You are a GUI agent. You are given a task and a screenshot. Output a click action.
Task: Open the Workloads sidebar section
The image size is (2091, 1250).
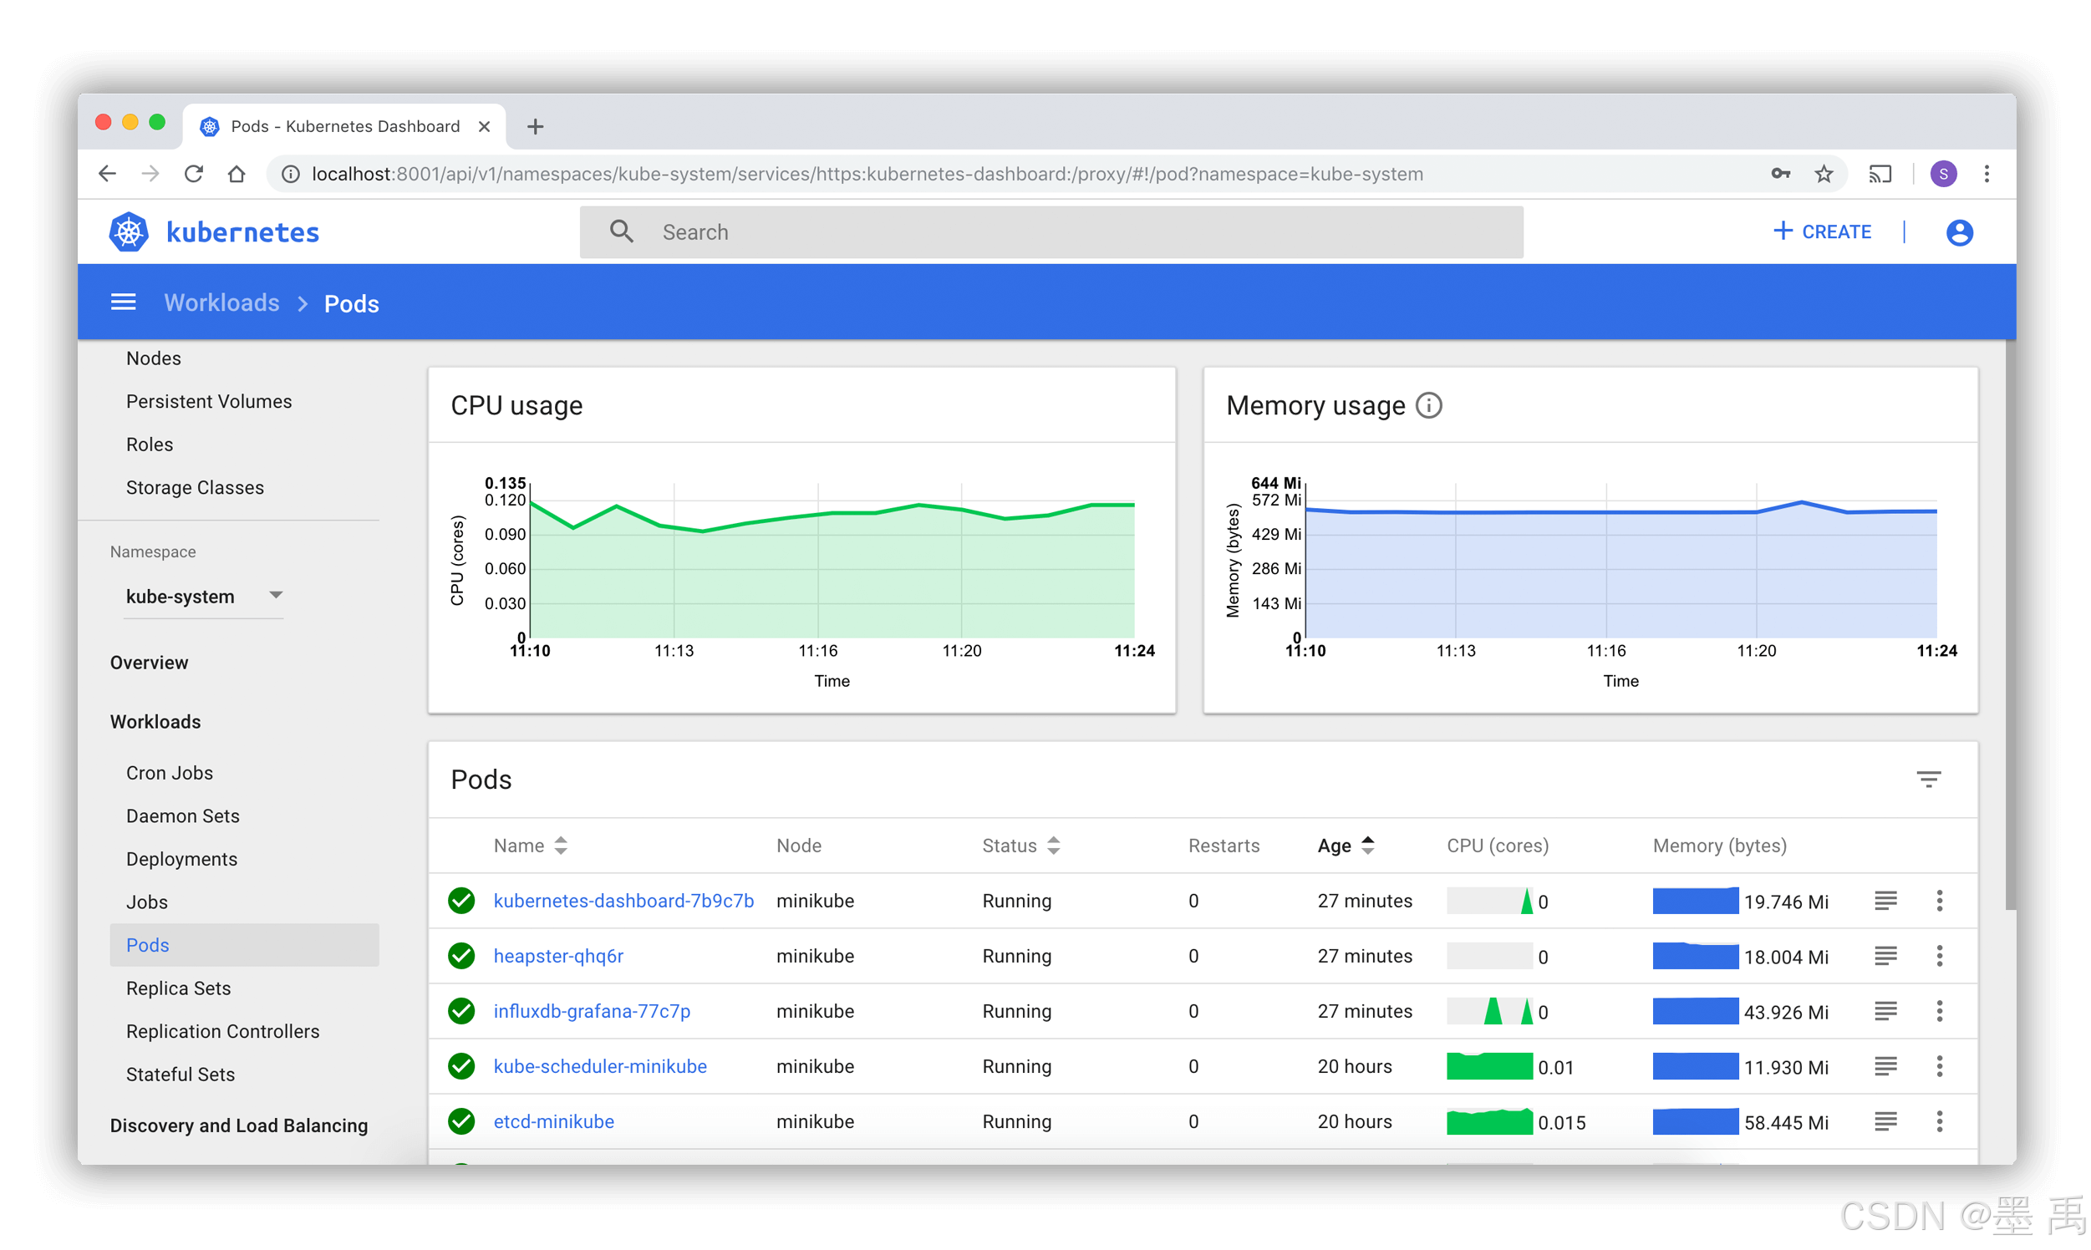[x=155, y=722]
